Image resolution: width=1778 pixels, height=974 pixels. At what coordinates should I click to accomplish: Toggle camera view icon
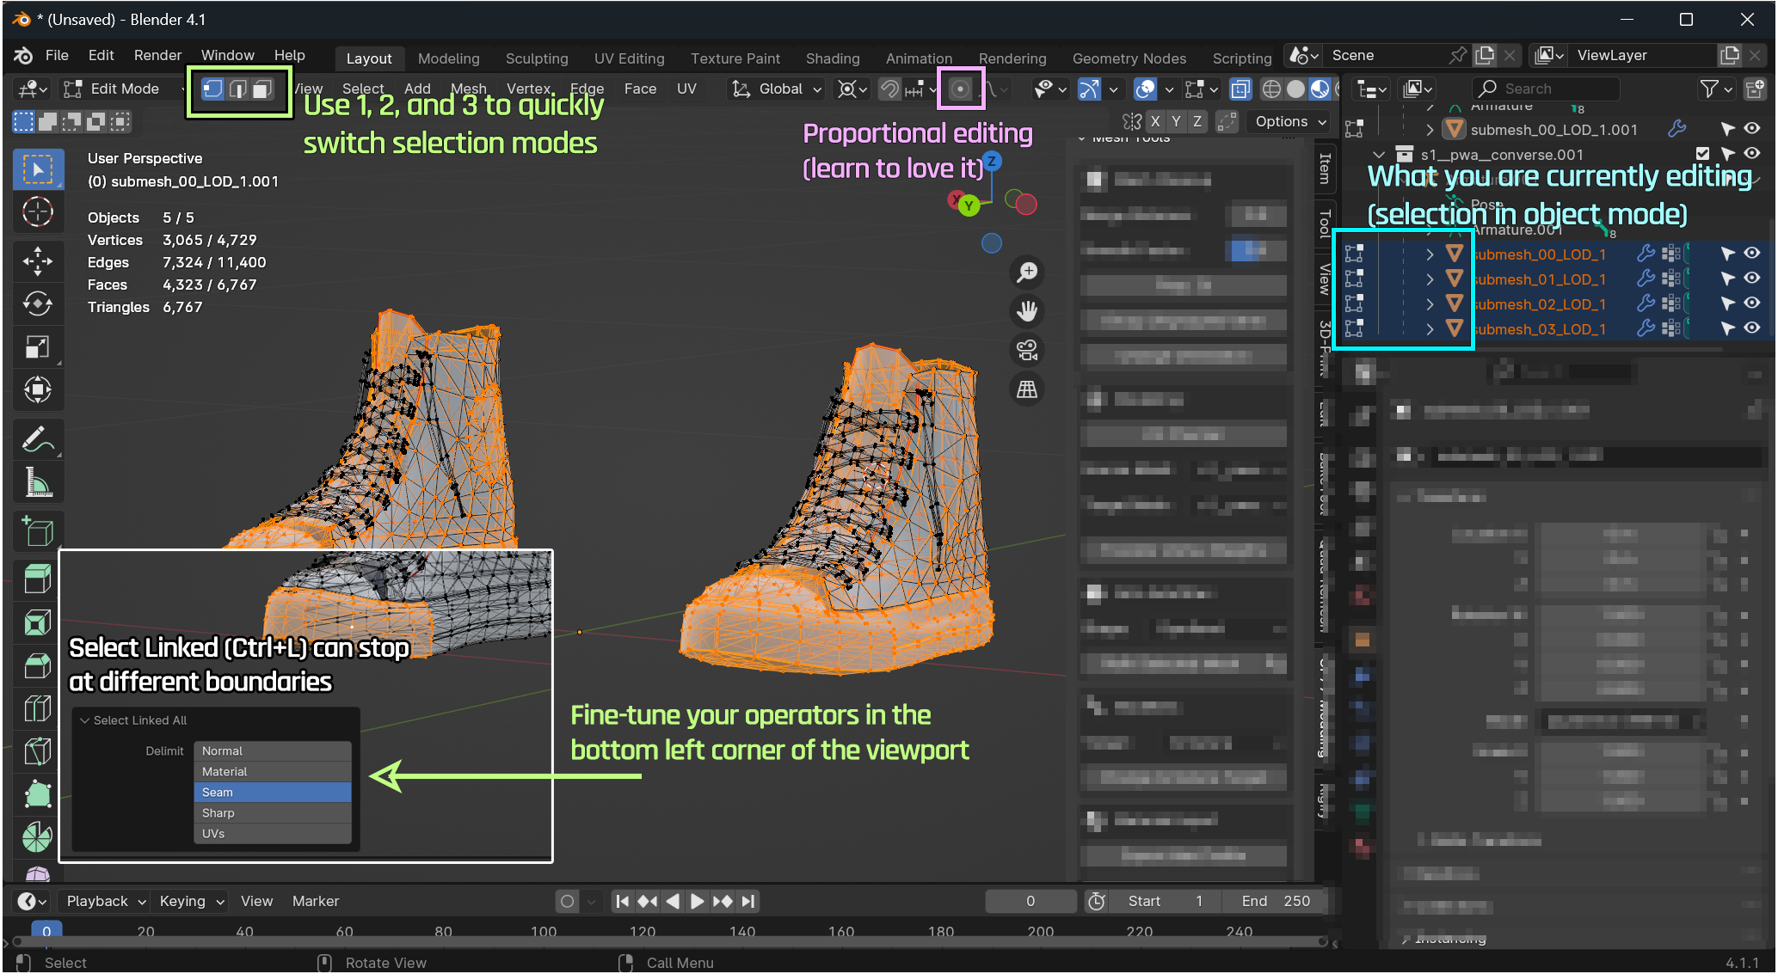(x=1027, y=350)
